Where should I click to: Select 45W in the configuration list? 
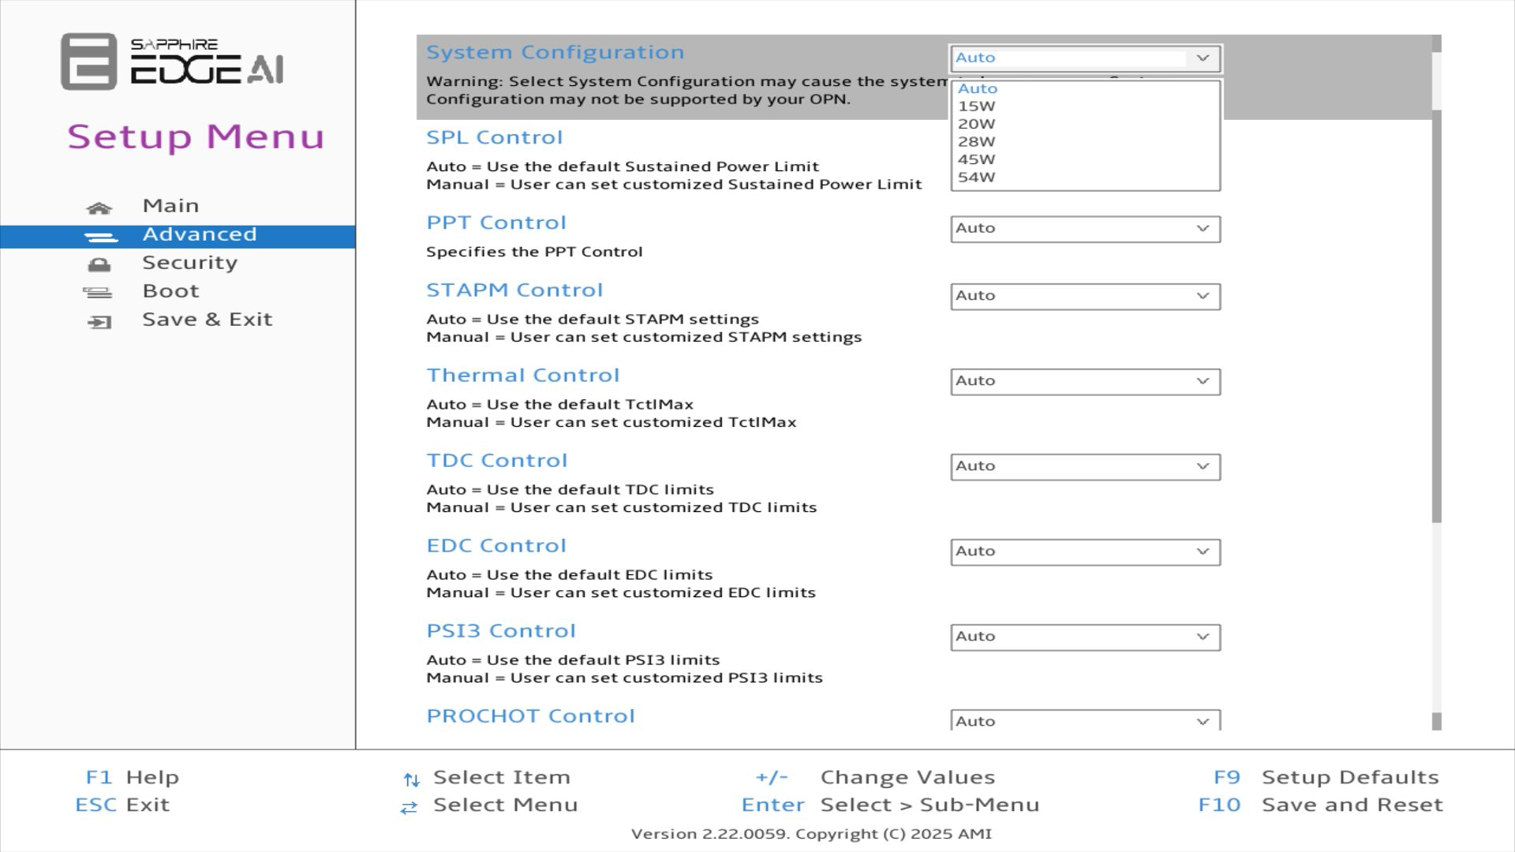coord(976,159)
